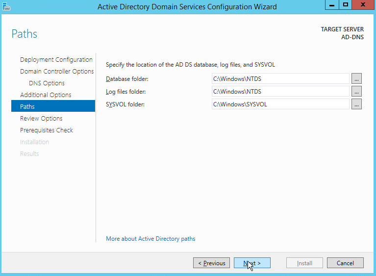Screen dimensions: 376x276
Task: Jump to Review Options step
Action: click(41, 119)
